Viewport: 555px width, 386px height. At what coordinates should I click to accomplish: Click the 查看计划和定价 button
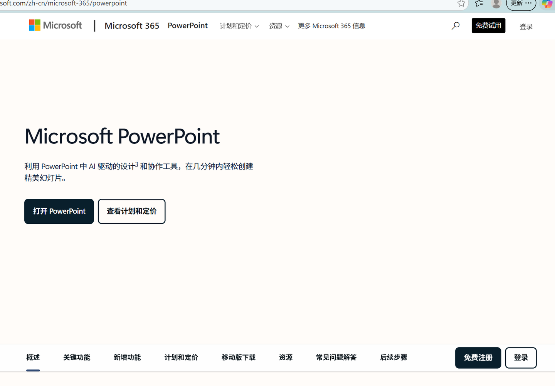132,211
